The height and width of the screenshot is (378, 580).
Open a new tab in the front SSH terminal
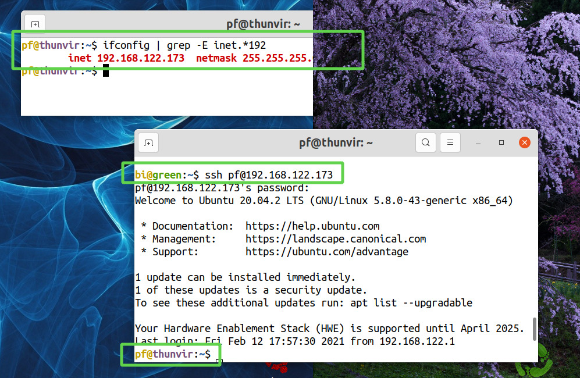(x=148, y=142)
